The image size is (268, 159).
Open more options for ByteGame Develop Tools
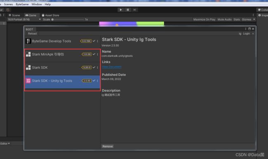click(98, 41)
